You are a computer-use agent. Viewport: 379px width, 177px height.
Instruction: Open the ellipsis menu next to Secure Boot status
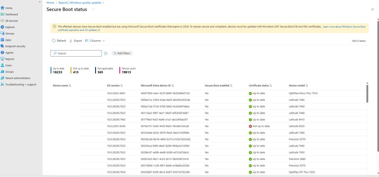pos(93,9)
